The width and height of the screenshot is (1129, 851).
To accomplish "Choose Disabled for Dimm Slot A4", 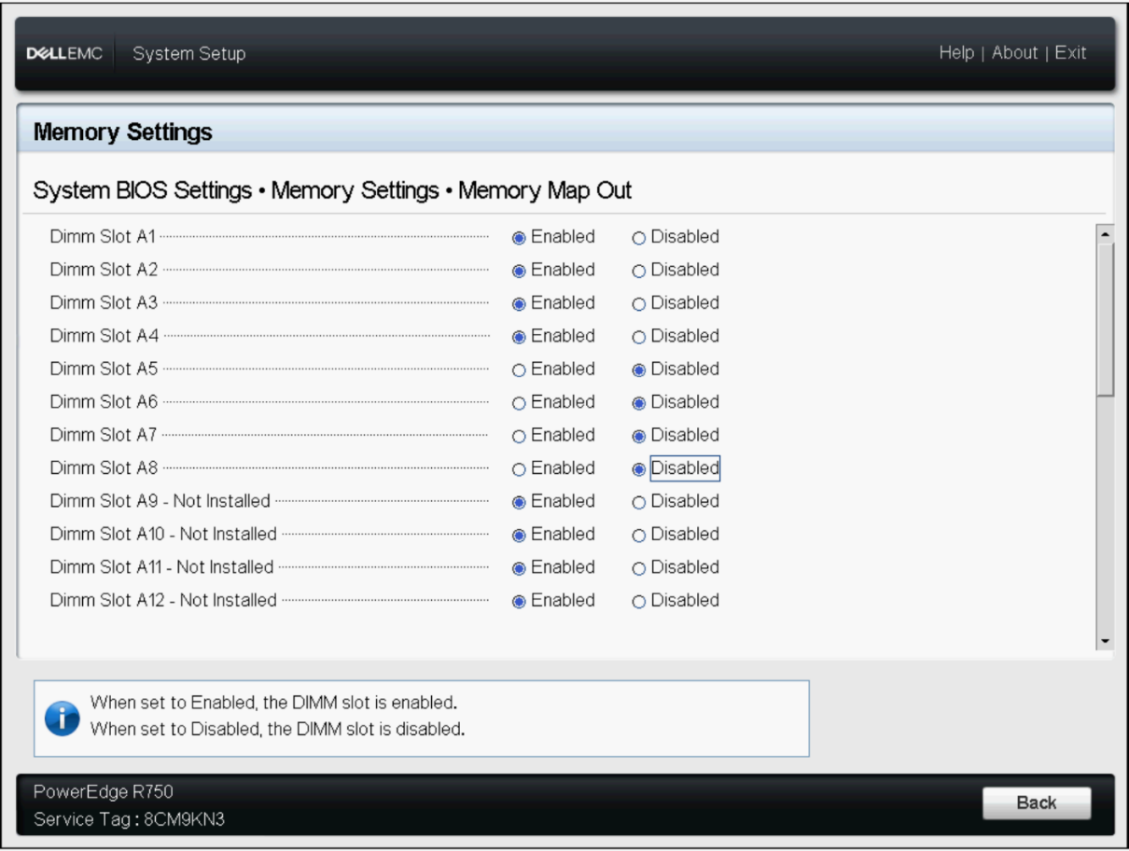I will [x=639, y=337].
